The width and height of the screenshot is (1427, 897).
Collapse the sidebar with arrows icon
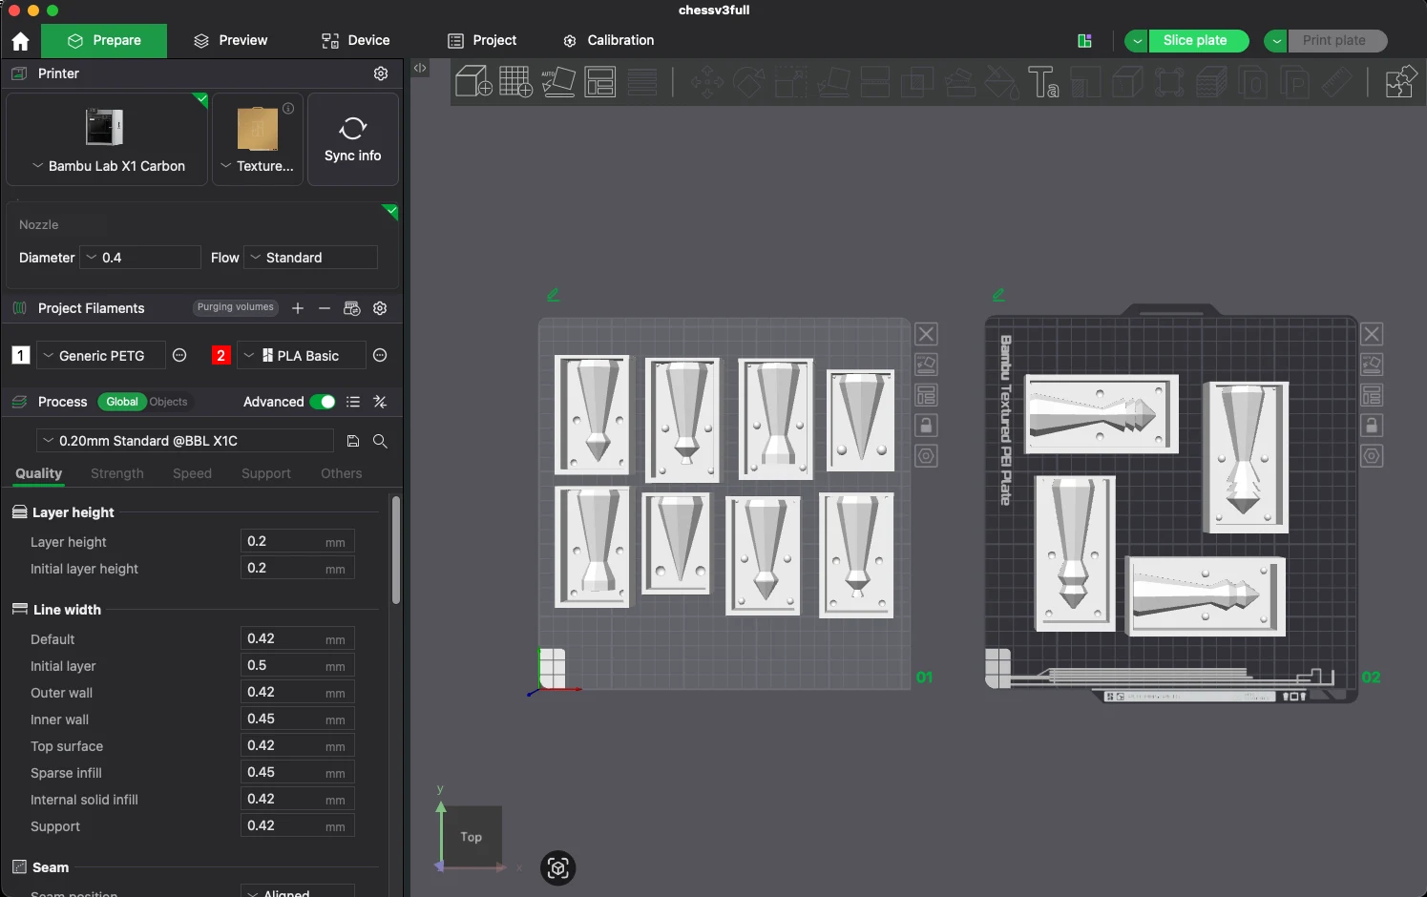click(x=420, y=68)
